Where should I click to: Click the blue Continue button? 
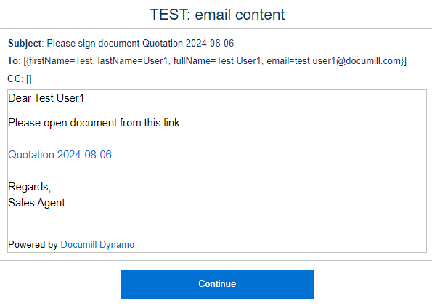pos(217,284)
